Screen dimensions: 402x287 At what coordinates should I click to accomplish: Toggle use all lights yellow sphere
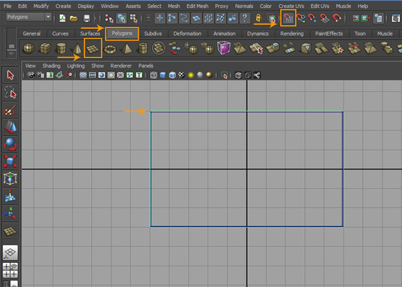coord(190,75)
